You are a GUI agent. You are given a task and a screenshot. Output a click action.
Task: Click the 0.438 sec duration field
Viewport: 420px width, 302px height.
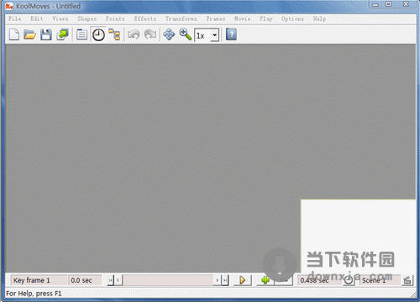318,280
